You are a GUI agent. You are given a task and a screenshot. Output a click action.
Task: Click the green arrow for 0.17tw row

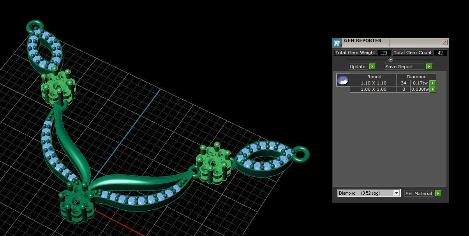[x=432, y=83]
